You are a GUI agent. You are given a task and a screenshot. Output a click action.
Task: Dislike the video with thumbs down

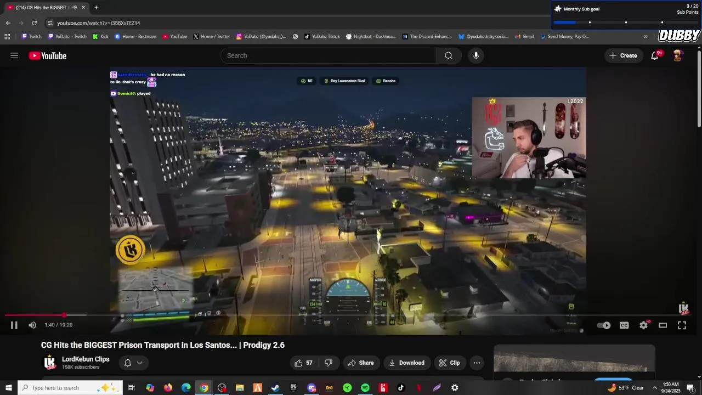pos(329,363)
